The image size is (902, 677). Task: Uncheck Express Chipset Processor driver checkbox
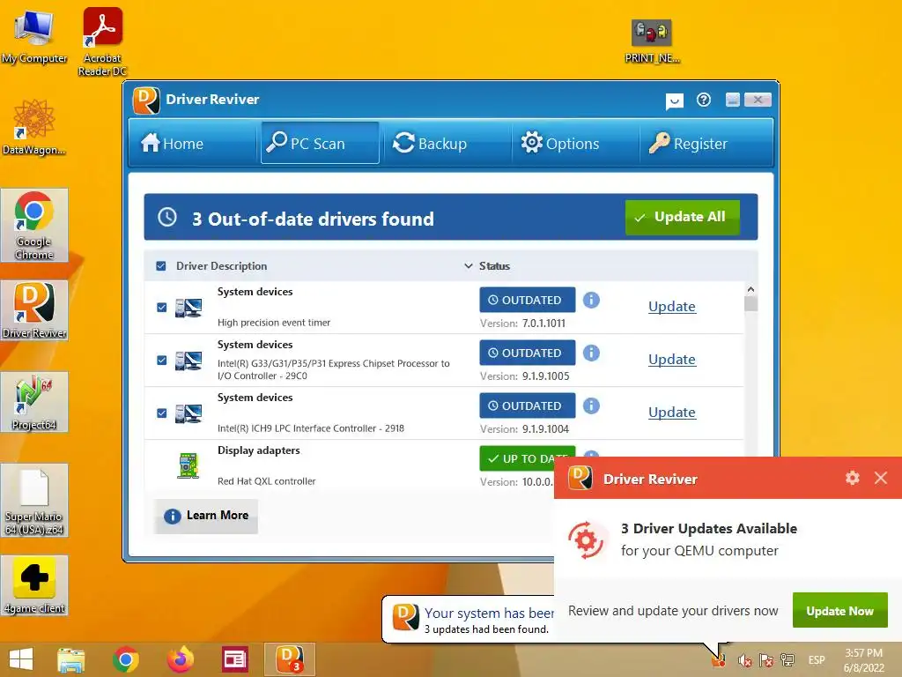162,361
